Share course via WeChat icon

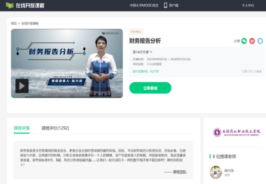pos(244,41)
